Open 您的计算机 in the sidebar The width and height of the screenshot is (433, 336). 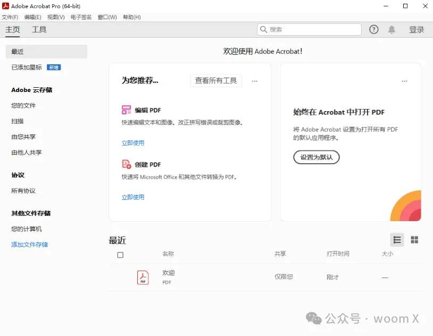[x=27, y=229]
